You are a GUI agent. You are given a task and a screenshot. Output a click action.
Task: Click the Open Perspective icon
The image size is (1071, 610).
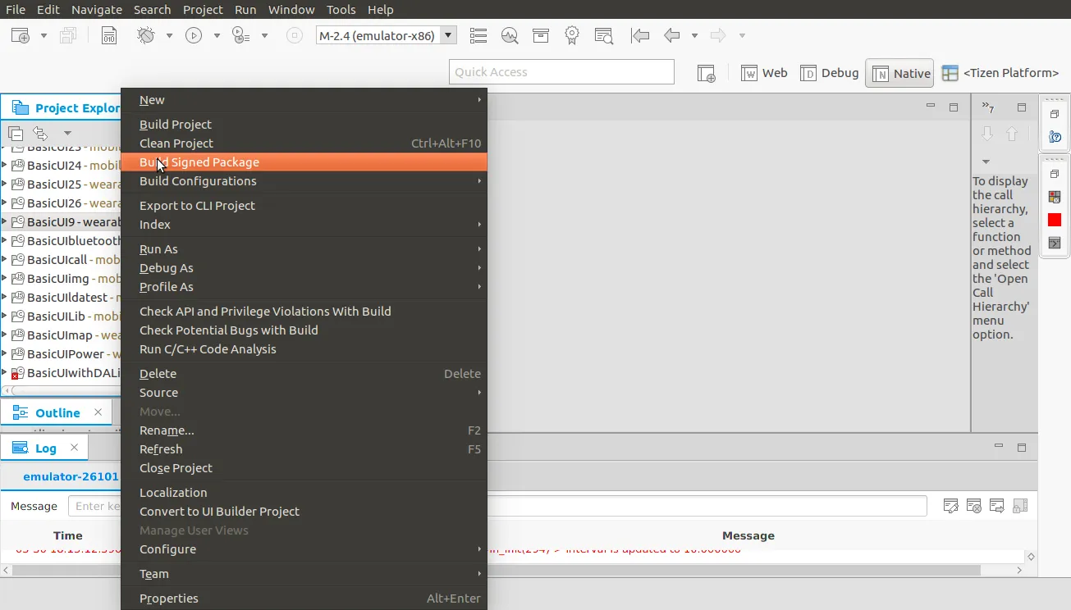coord(707,73)
